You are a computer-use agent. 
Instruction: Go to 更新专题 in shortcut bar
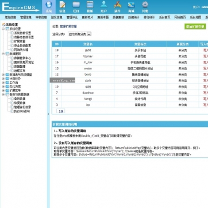pyautogui.click(x=103, y=17)
